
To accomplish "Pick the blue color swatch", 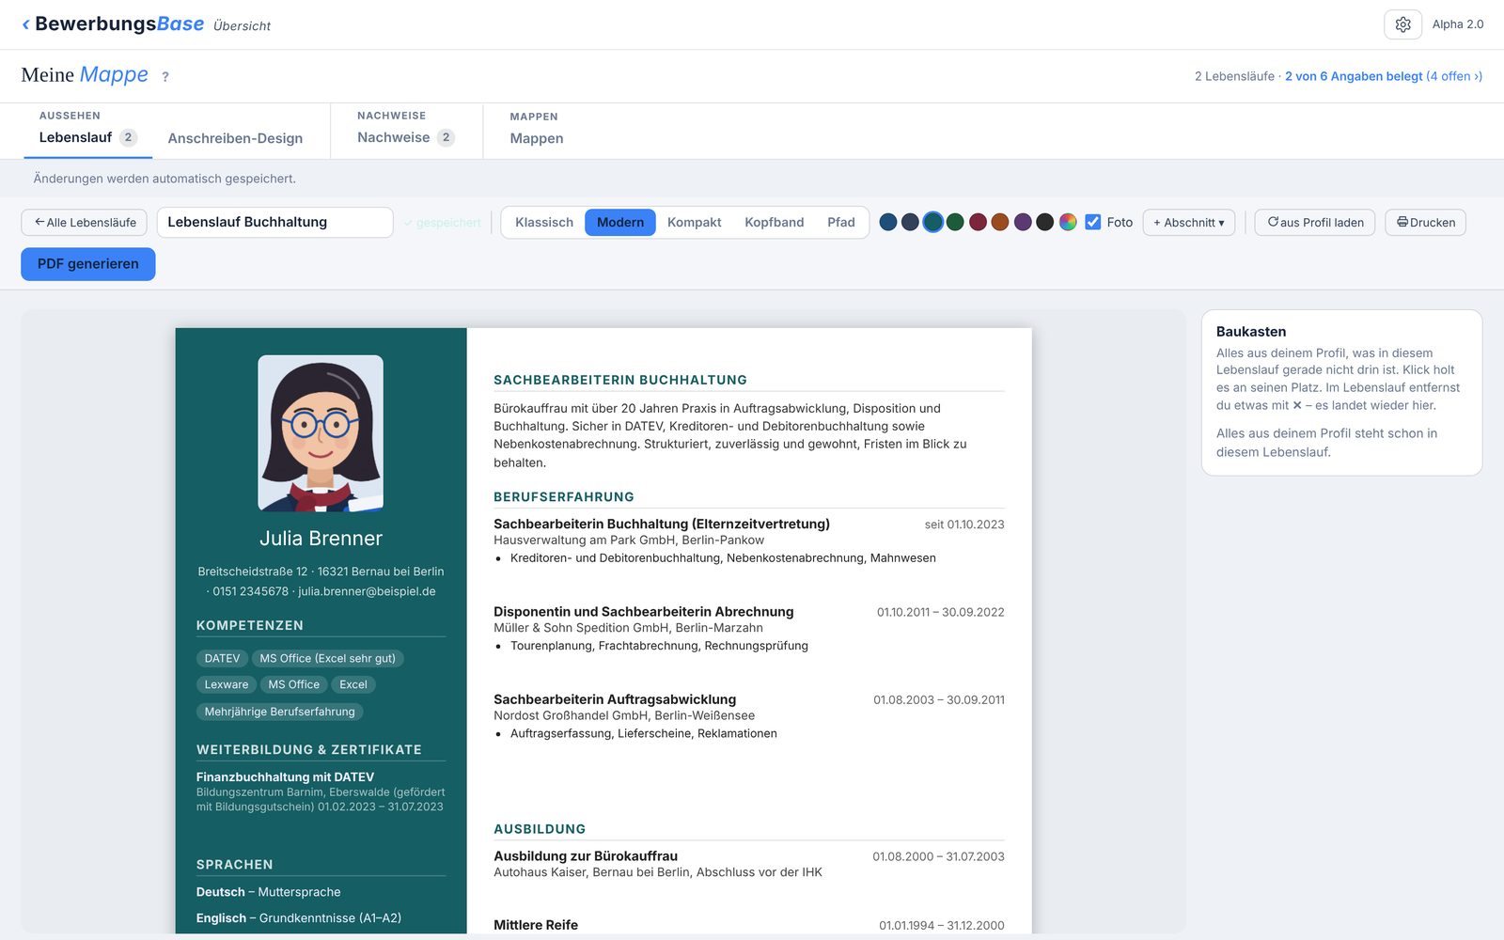I will pos(888,222).
